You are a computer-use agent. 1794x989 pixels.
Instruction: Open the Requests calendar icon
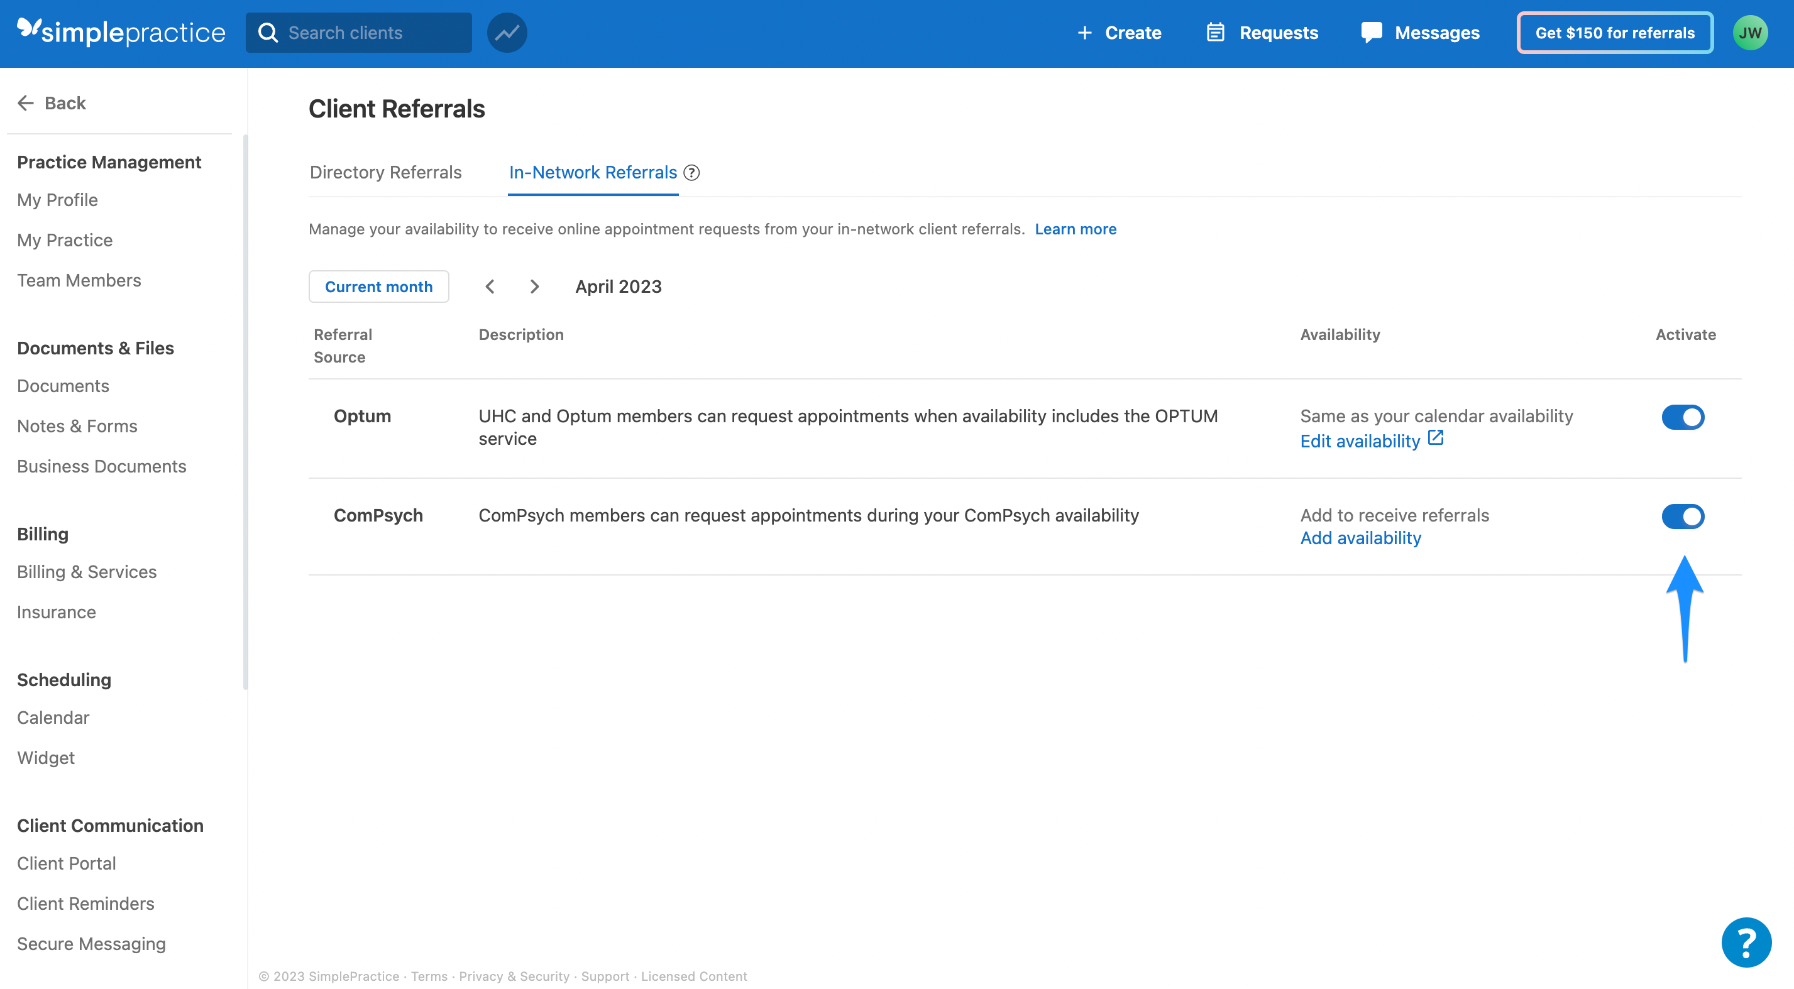click(1215, 33)
